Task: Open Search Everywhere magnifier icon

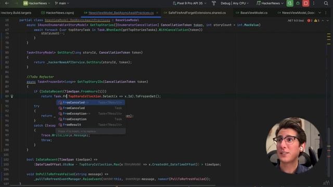Action: 326,3
